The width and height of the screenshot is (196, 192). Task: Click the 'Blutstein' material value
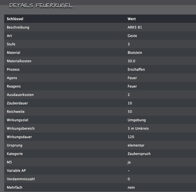(135, 53)
